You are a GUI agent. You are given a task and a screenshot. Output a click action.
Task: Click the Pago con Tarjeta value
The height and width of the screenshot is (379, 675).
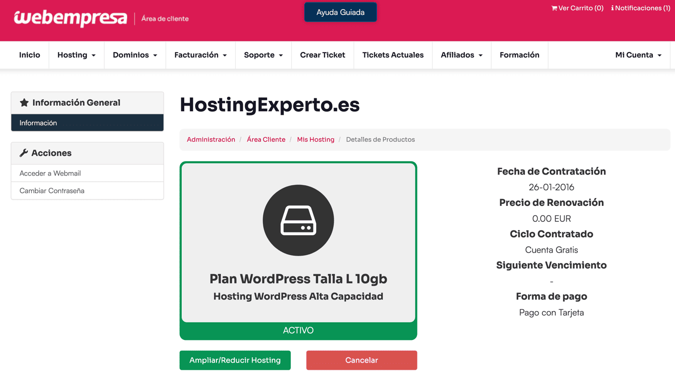coord(552,312)
